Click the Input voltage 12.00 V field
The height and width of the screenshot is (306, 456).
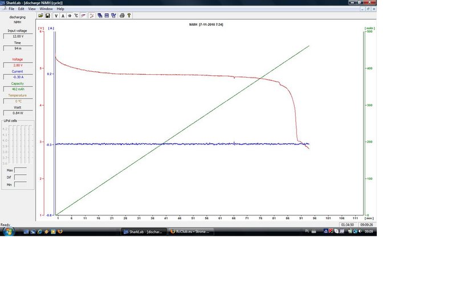[18, 37]
